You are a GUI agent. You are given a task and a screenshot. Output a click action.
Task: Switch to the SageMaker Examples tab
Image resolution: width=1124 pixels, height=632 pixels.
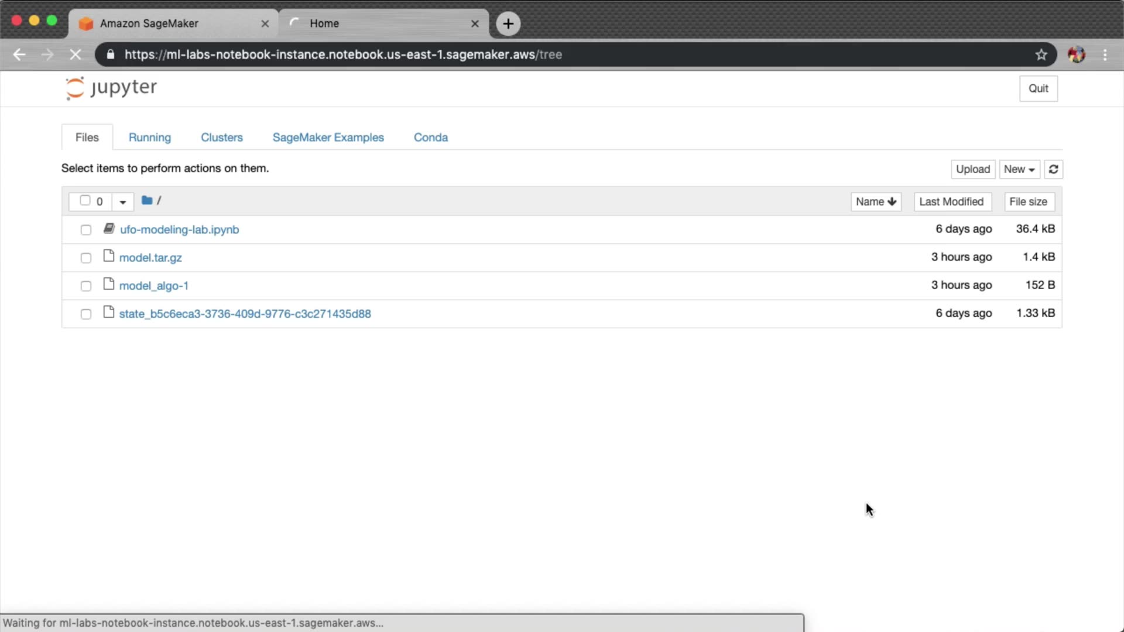coord(328,138)
